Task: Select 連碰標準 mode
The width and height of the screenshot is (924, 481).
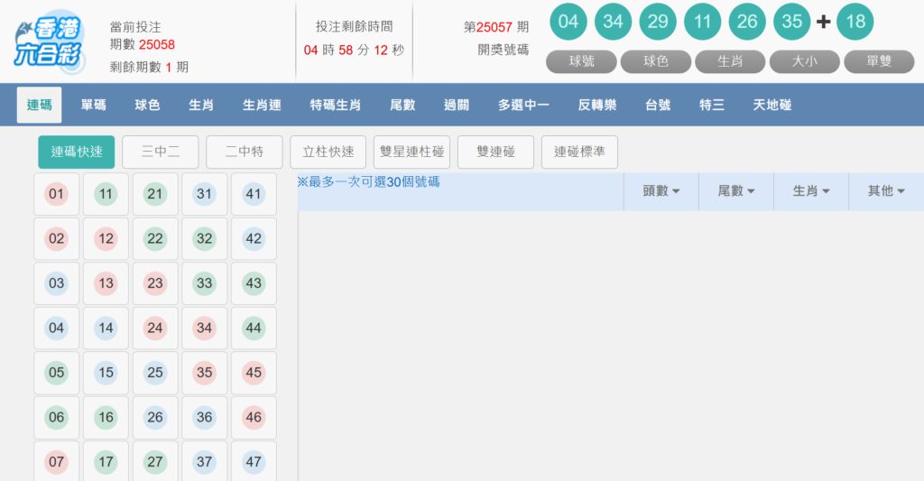Action: pos(580,153)
